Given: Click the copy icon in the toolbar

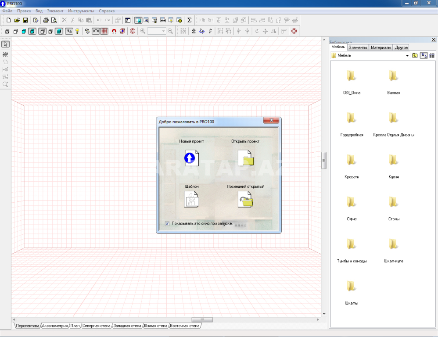Looking at the screenshot, I should tap(81, 20).
